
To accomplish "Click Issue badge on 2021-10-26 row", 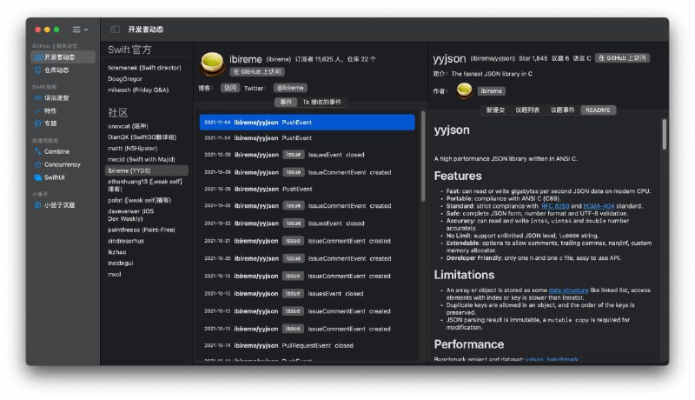I will pos(294,206).
